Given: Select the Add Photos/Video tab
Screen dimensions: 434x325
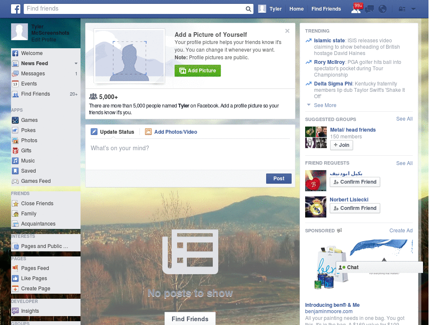Looking at the screenshot, I should click(171, 132).
